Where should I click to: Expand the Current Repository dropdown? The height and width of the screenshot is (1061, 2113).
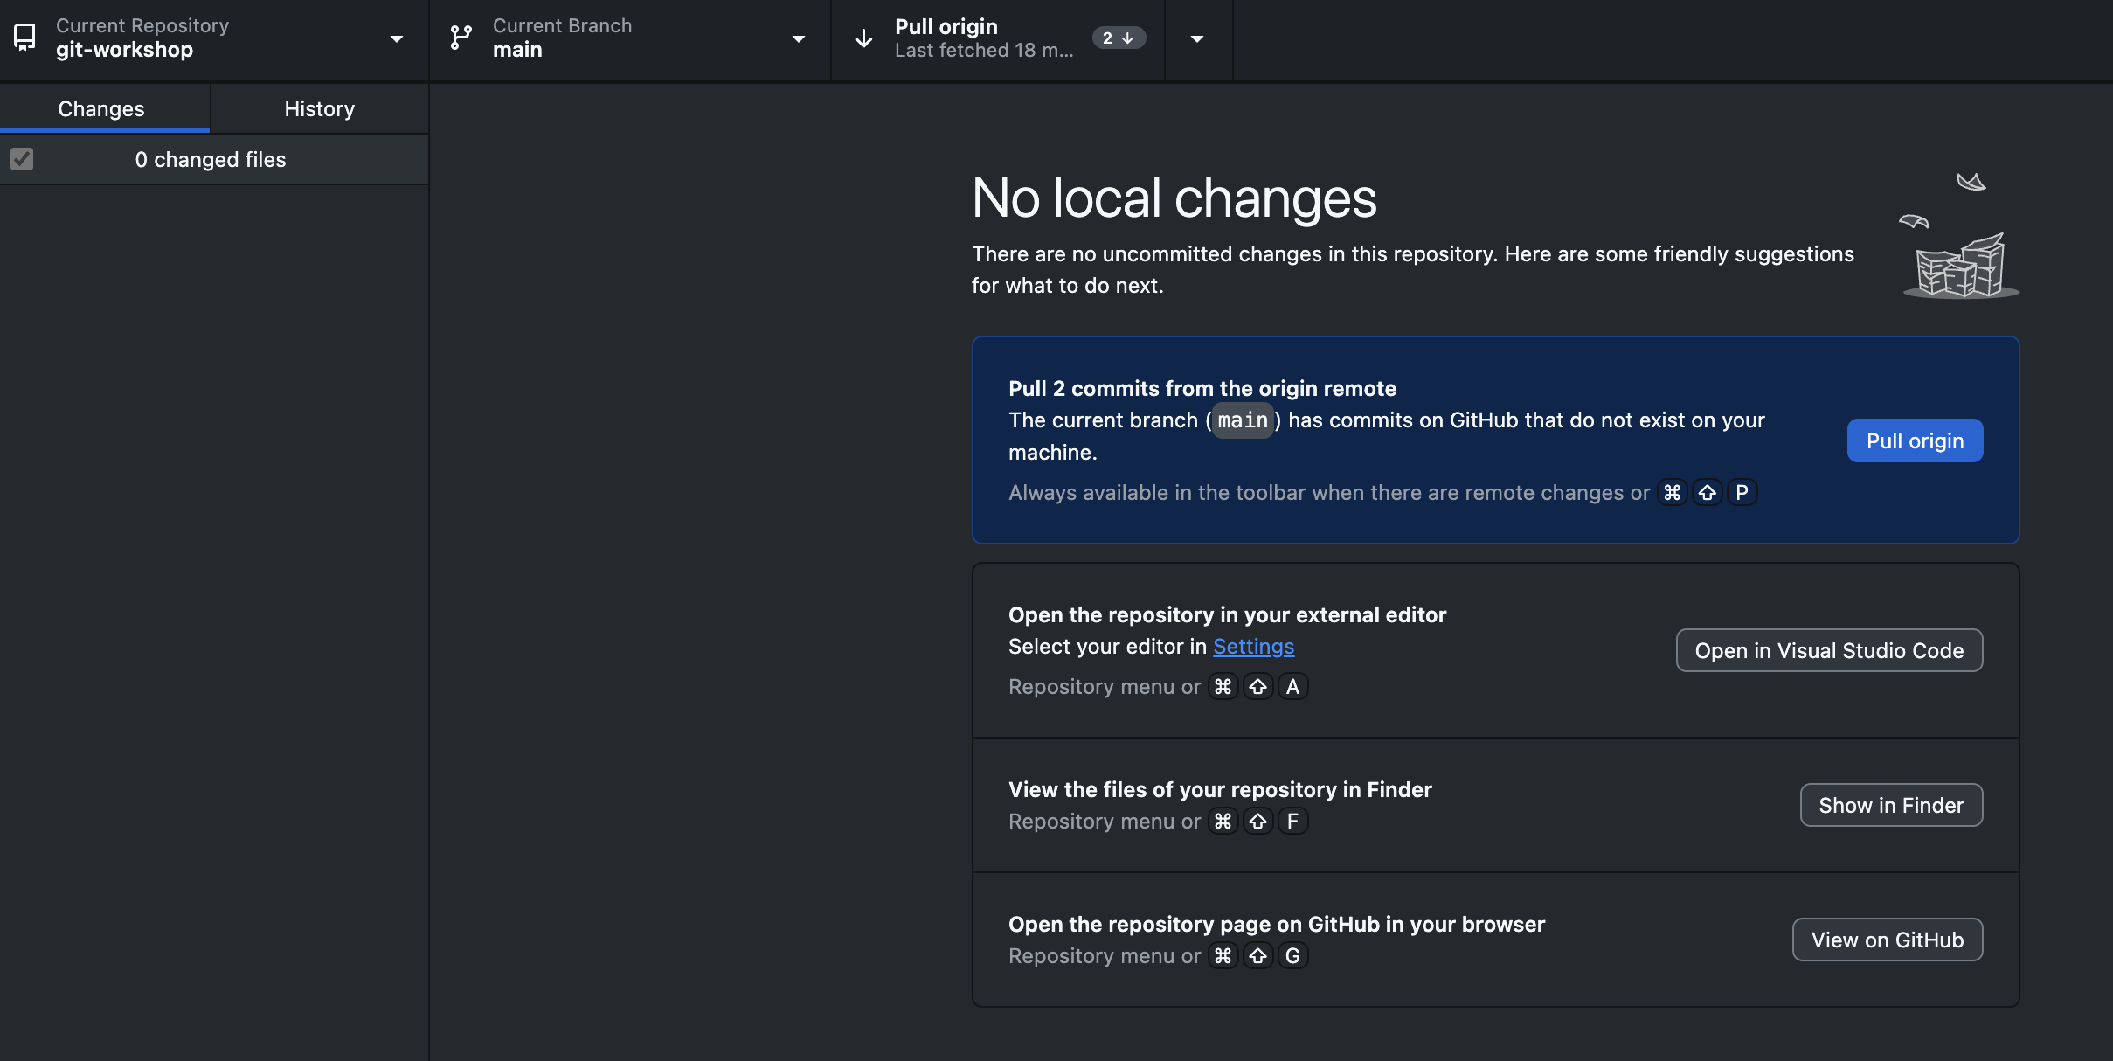[396, 39]
